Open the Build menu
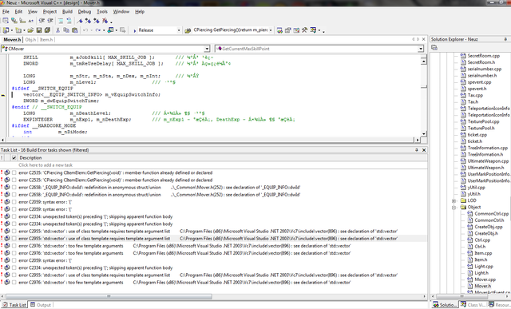This screenshot has width=511, height=309. coord(67,12)
